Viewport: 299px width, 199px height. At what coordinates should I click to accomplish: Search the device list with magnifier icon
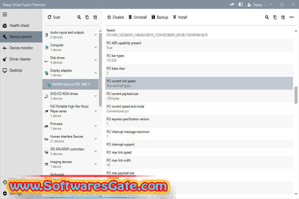[x=79, y=17]
